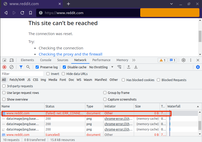The height and width of the screenshot is (142, 202).
Task: Enable Show overview checkbox
Action: click(4, 99)
